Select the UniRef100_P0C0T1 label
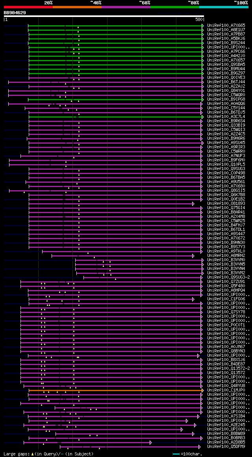Image resolution: width=252 pixels, height=457 pixels. click(226, 325)
